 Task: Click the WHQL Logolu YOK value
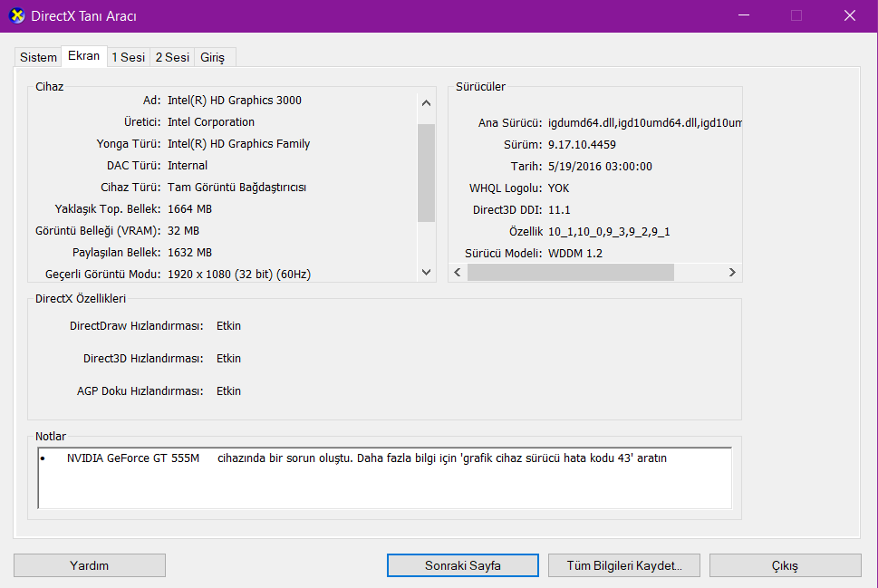pyautogui.click(x=558, y=188)
